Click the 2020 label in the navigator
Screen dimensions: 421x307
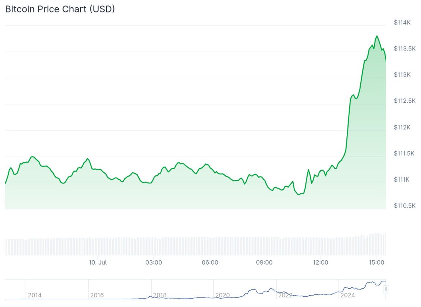[x=223, y=295]
